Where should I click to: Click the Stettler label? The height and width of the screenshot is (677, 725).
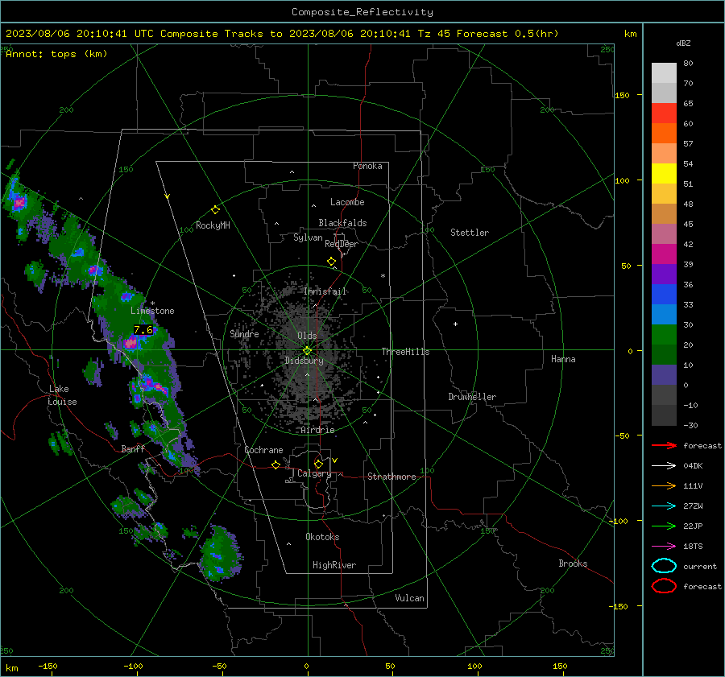470,233
